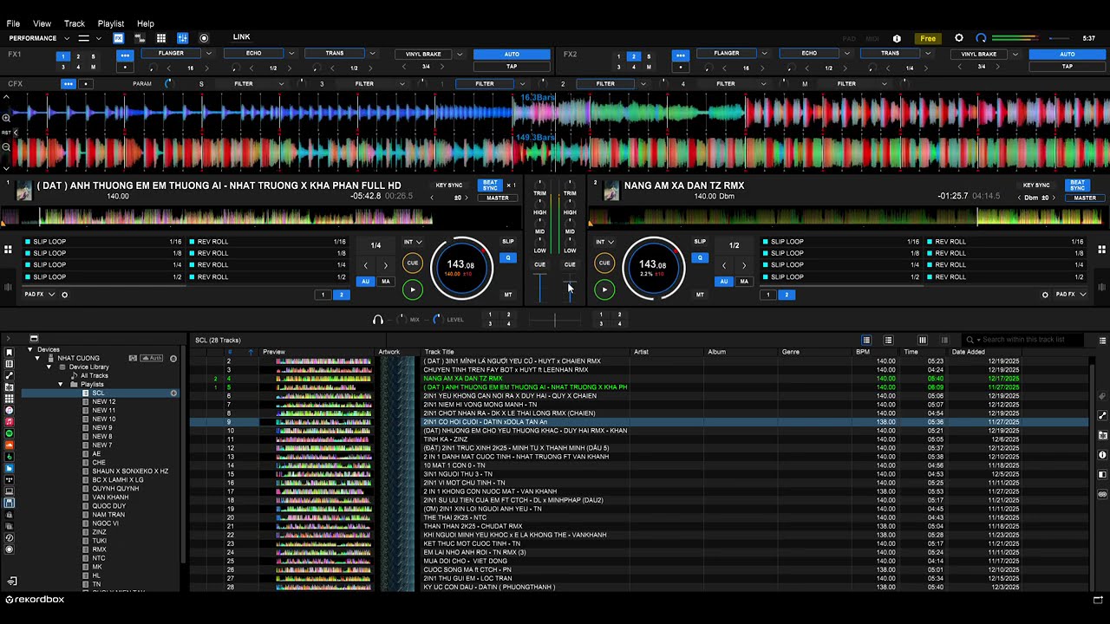Click the rekordbox logo at the bottom left
This screenshot has height=624, width=1110.
pos(35,600)
